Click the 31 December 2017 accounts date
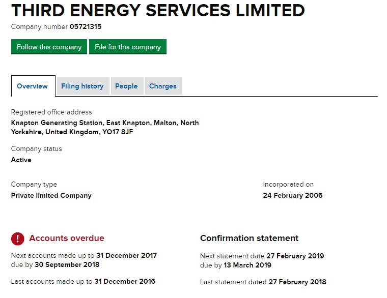 pyautogui.click(x=127, y=255)
